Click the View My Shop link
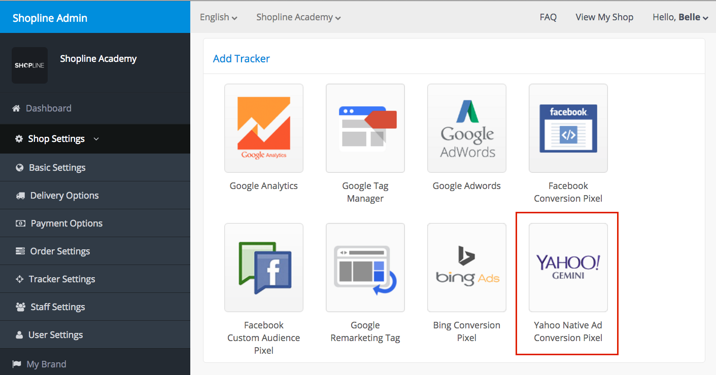Image resolution: width=716 pixels, height=375 pixels. click(x=604, y=17)
